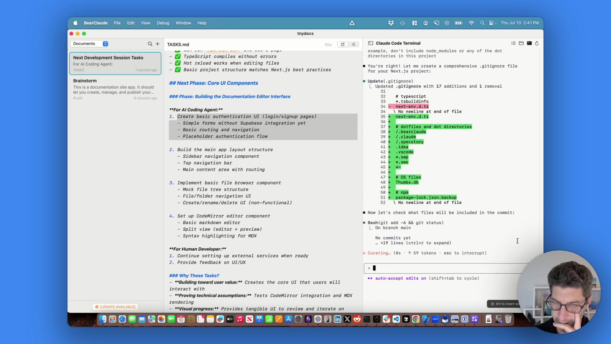Switch to magic wand mode toggle in editor toolbar
Viewport: 611px width, 344px height.
click(x=354, y=45)
